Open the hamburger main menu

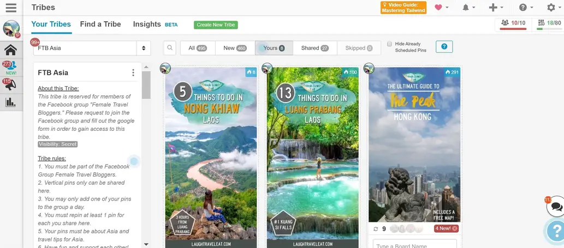tap(11, 8)
